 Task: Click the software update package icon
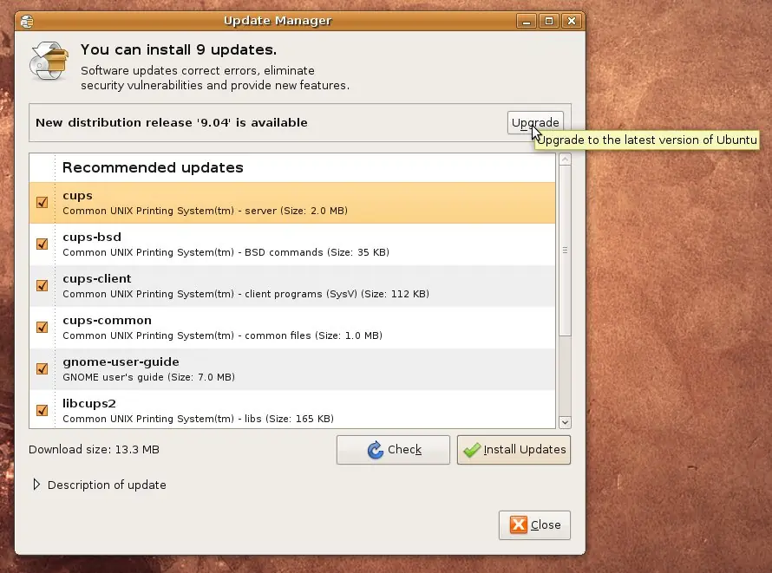click(49, 62)
